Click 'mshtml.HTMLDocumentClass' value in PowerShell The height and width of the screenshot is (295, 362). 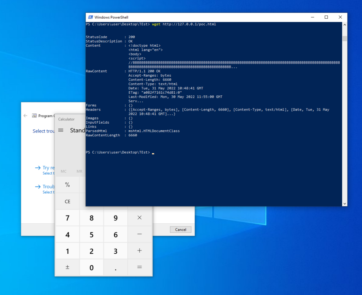154,131
